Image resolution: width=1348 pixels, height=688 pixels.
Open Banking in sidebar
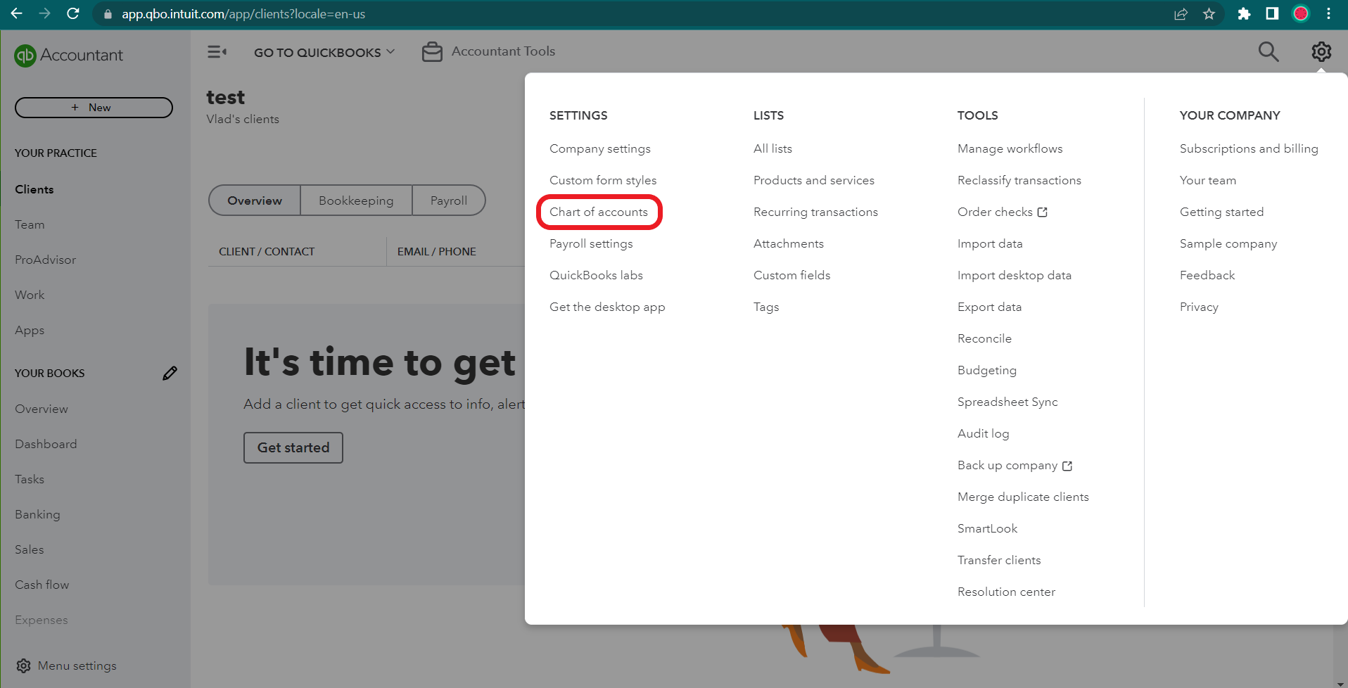click(37, 514)
